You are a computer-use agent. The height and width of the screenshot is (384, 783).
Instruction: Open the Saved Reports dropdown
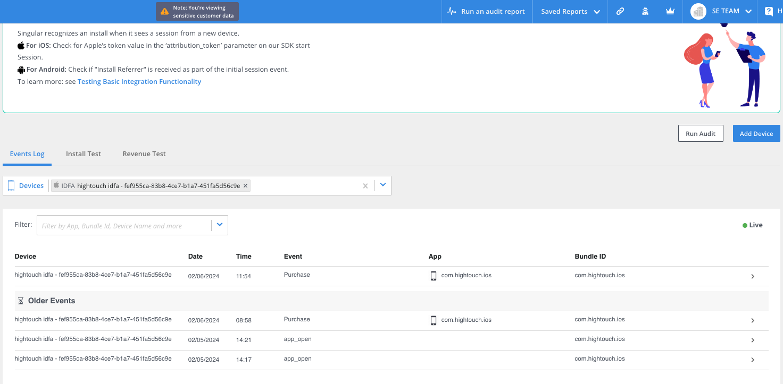click(x=570, y=11)
